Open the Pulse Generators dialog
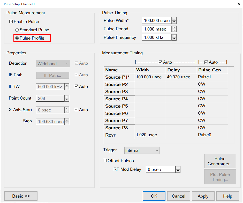Viewport: 243px width, 203px height. pyautogui.click(x=220, y=161)
